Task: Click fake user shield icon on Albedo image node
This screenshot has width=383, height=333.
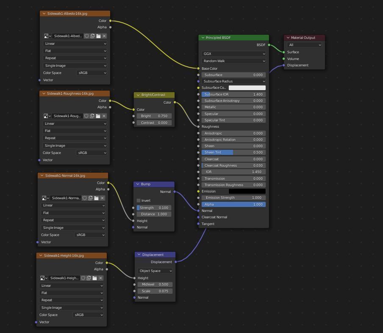Action: coord(86,36)
